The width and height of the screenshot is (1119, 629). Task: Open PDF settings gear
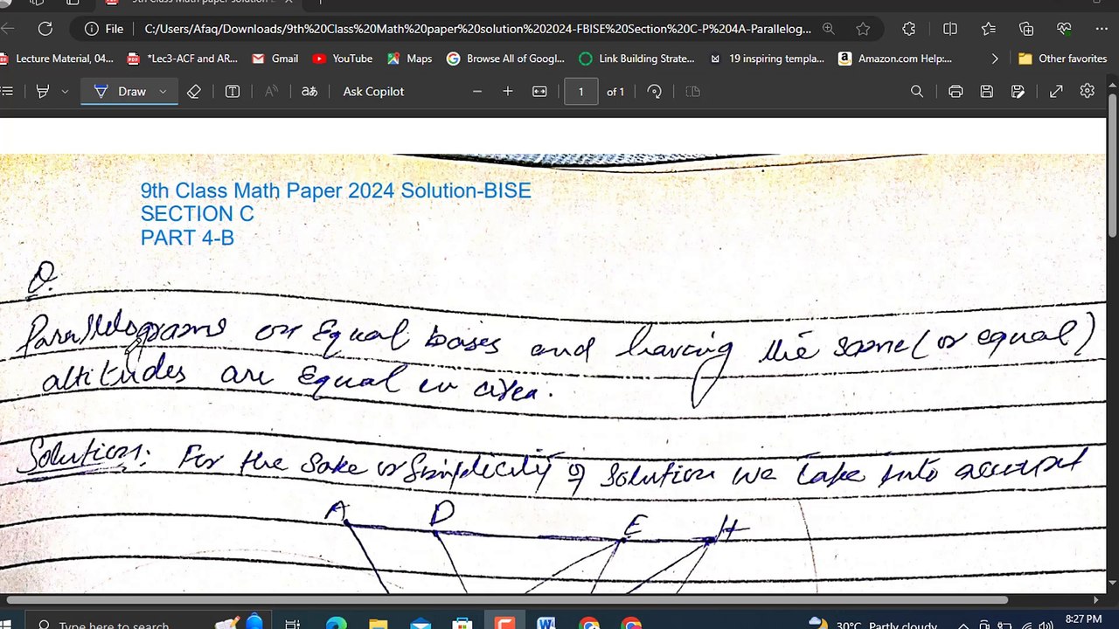[1088, 91]
